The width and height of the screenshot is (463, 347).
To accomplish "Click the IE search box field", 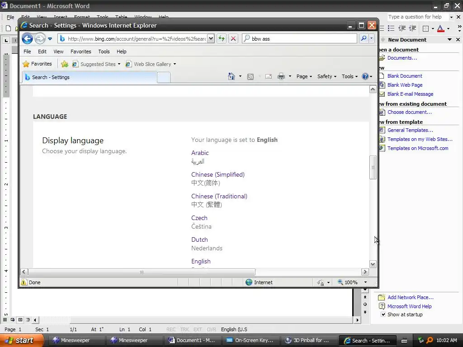I will pyautogui.click(x=300, y=38).
